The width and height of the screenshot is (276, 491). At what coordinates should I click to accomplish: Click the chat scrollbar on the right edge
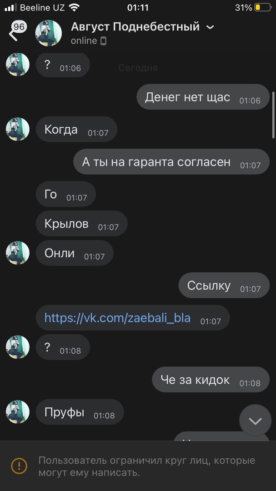point(273,115)
